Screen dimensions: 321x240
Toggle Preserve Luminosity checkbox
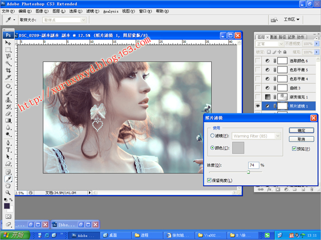coord(209,180)
